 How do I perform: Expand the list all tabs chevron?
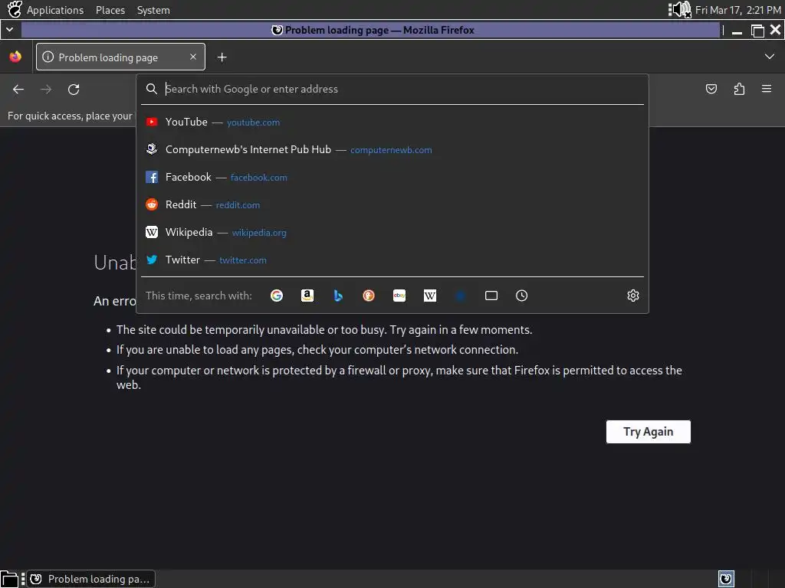pyautogui.click(x=770, y=57)
